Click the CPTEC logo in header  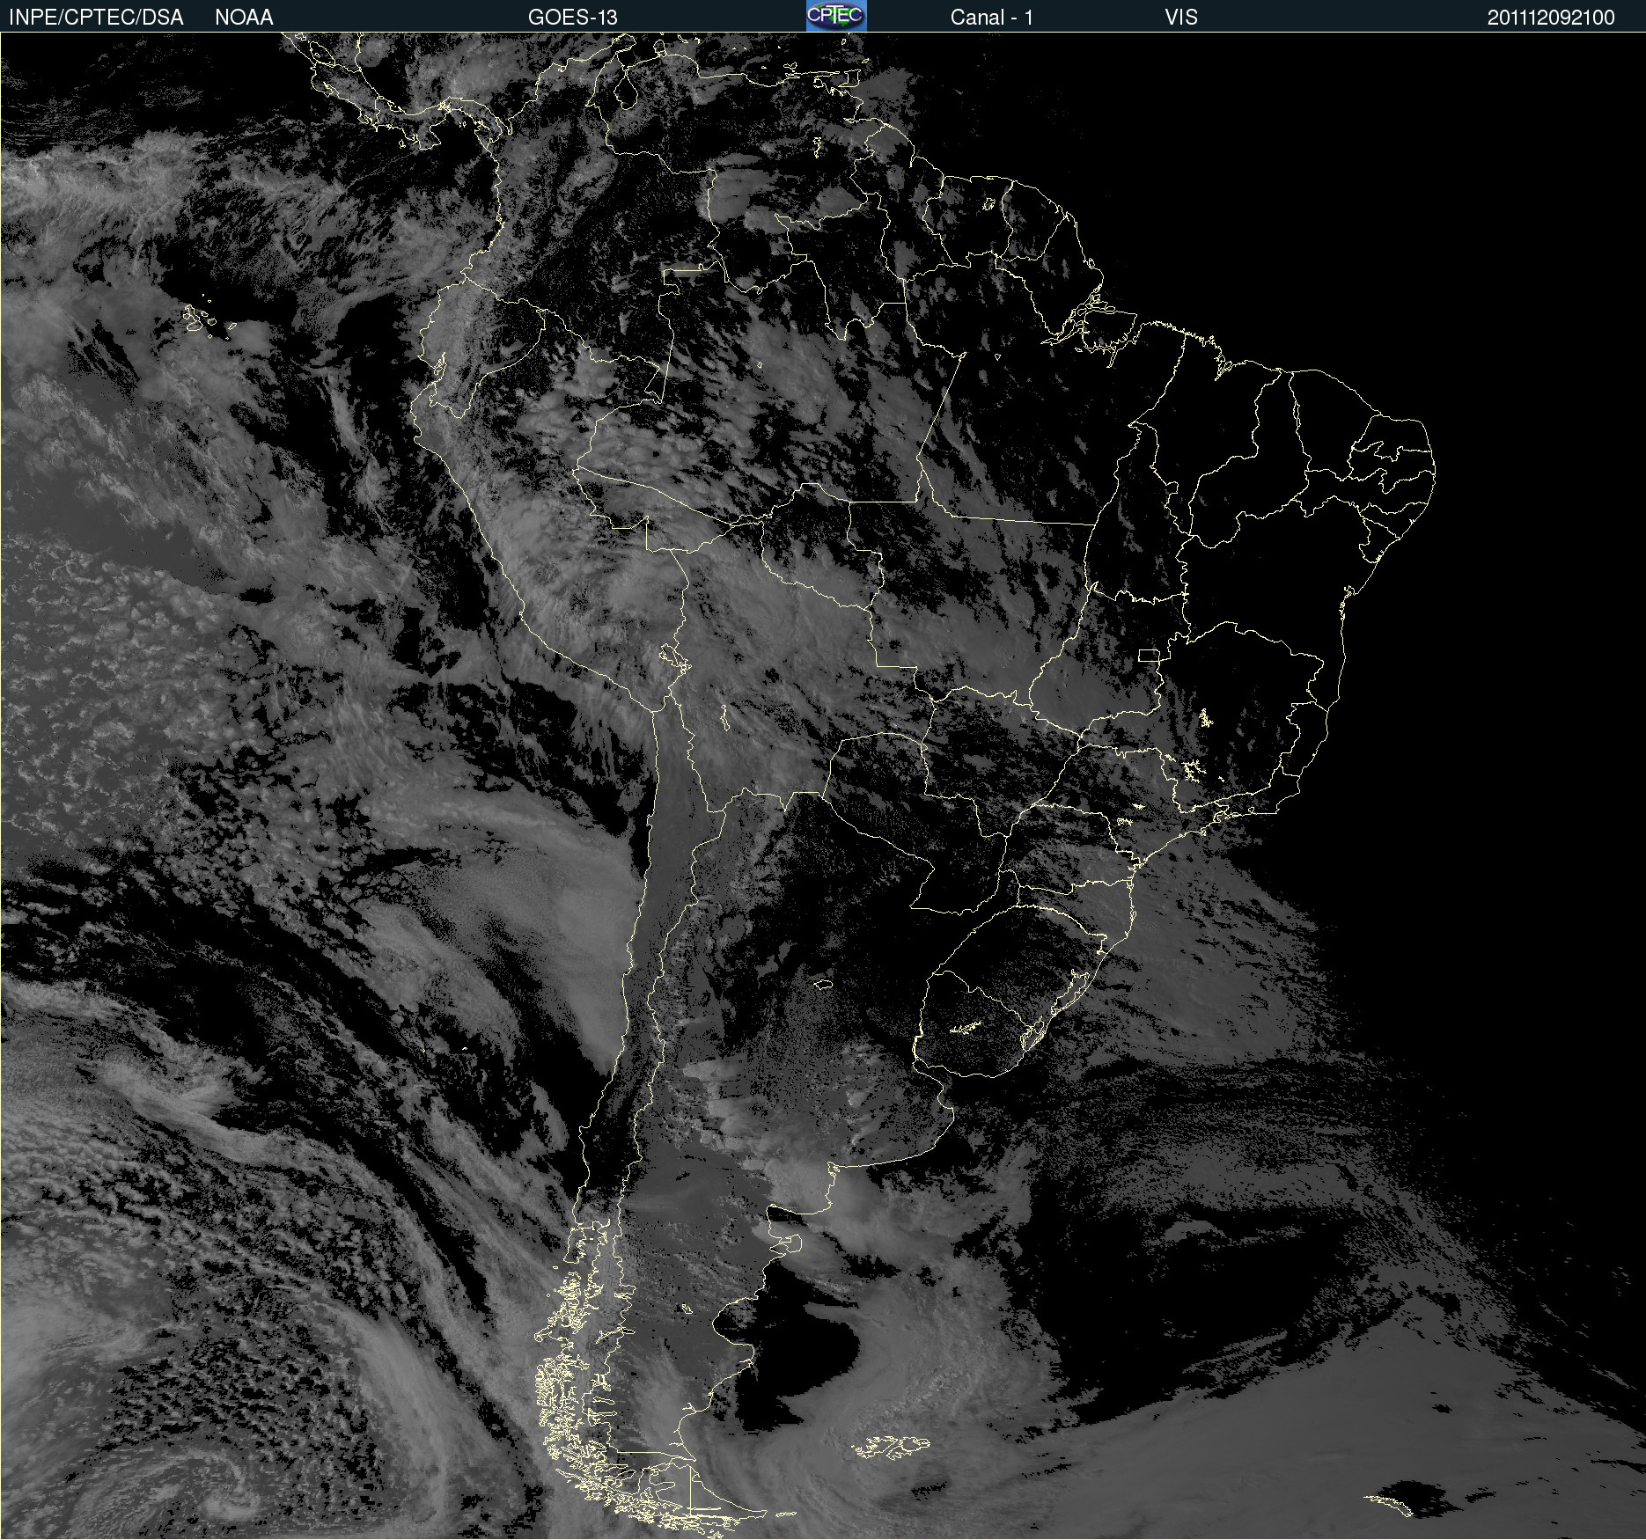point(836,16)
